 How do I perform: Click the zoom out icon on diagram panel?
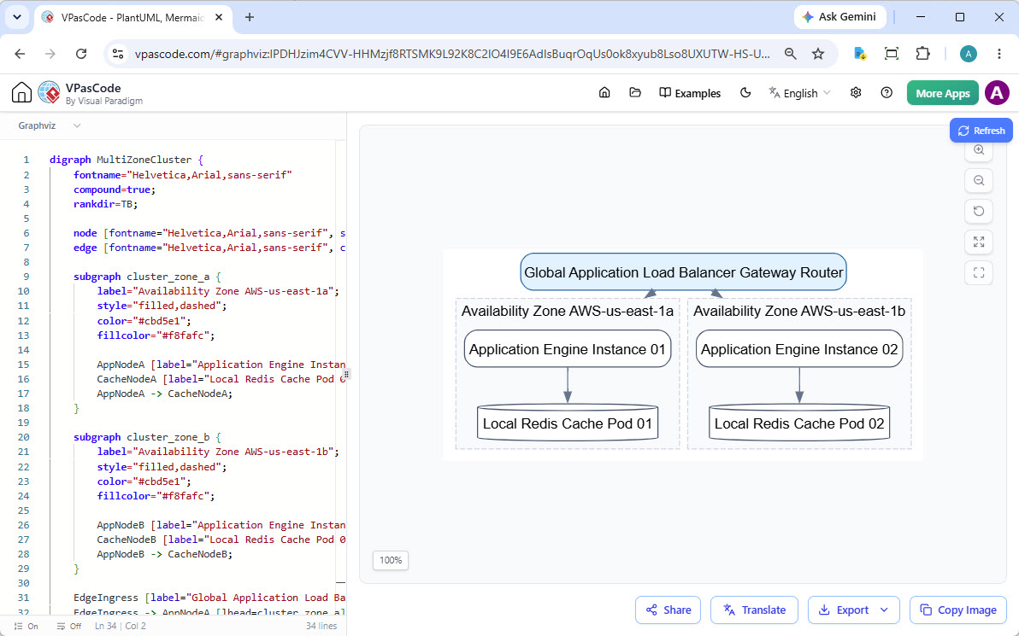979,180
